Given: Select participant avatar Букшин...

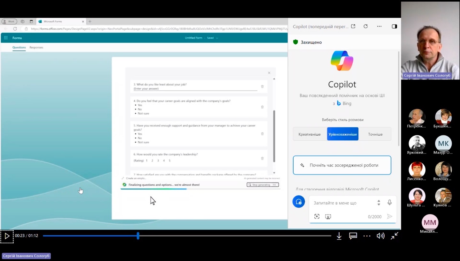Looking at the screenshot, I should 443,117.
